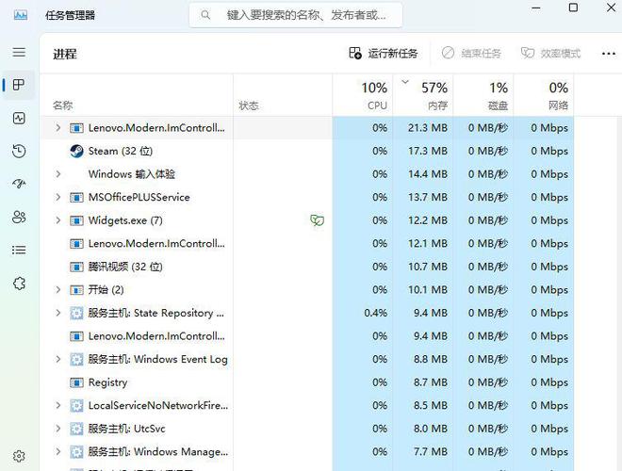Open the Details list icon in sidebar

[x=19, y=251]
